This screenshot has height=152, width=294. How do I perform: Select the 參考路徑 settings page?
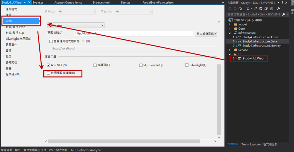(11, 62)
